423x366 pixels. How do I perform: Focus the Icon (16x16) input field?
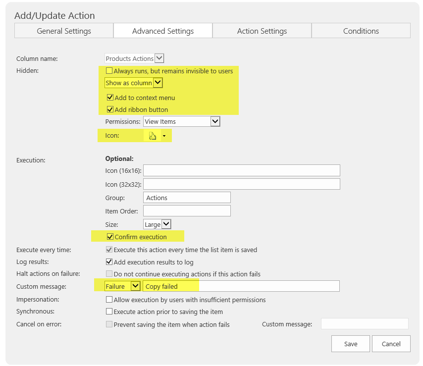pyautogui.click(x=241, y=170)
